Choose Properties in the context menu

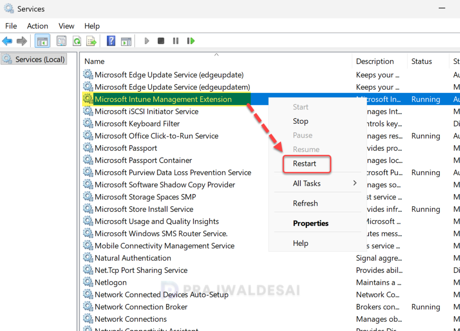(x=310, y=223)
